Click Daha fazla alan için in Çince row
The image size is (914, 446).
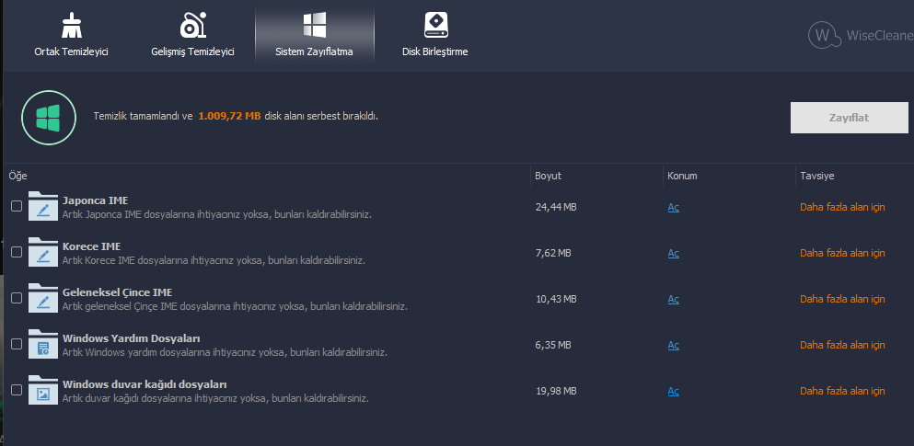pos(842,299)
